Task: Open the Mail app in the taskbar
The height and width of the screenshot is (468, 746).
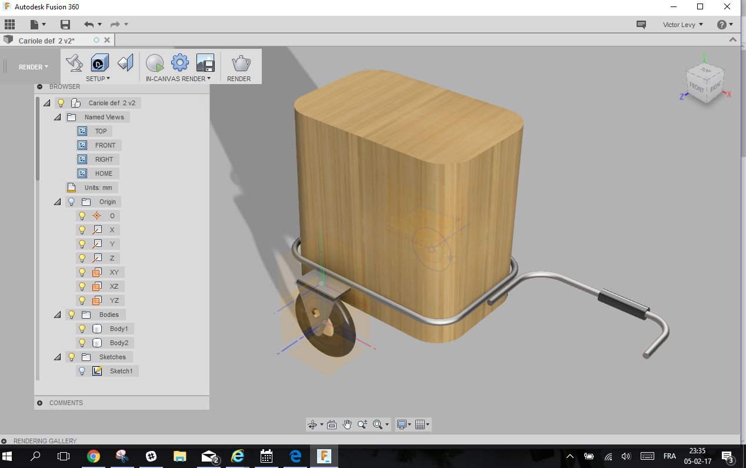Action: (209, 456)
